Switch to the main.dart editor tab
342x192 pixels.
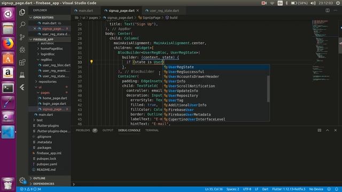tap(85, 11)
